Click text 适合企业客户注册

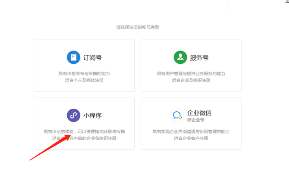coord(191,138)
